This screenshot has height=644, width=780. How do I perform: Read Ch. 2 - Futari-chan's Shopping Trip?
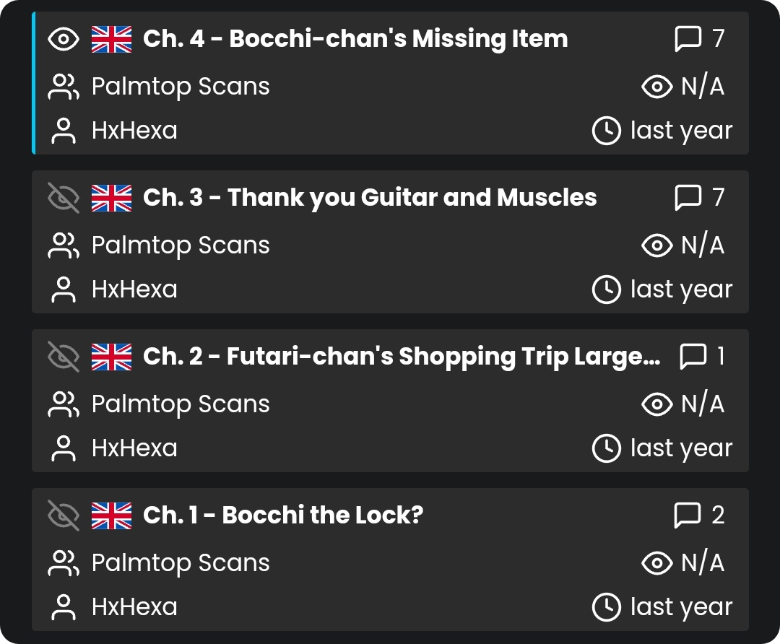(402, 357)
